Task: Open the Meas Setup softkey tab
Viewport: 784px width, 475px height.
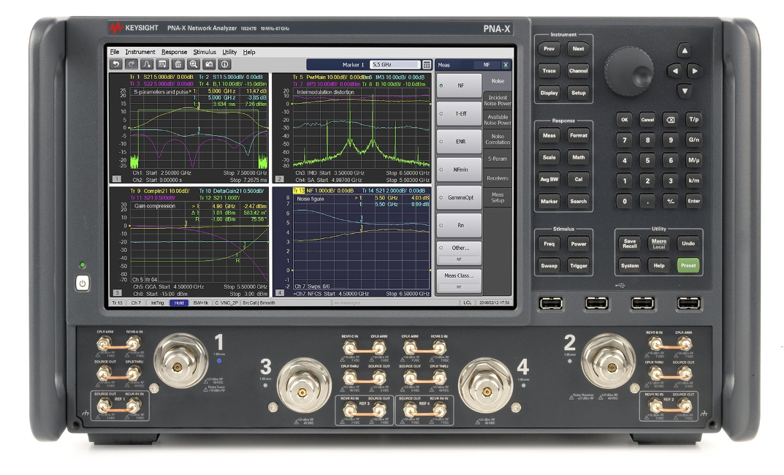Action: (498, 197)
